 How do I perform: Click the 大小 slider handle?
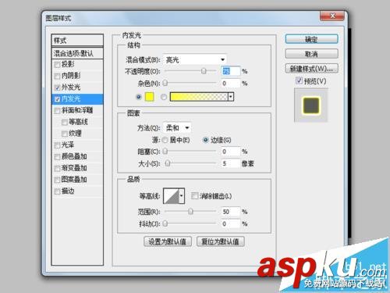pos(168,163)
